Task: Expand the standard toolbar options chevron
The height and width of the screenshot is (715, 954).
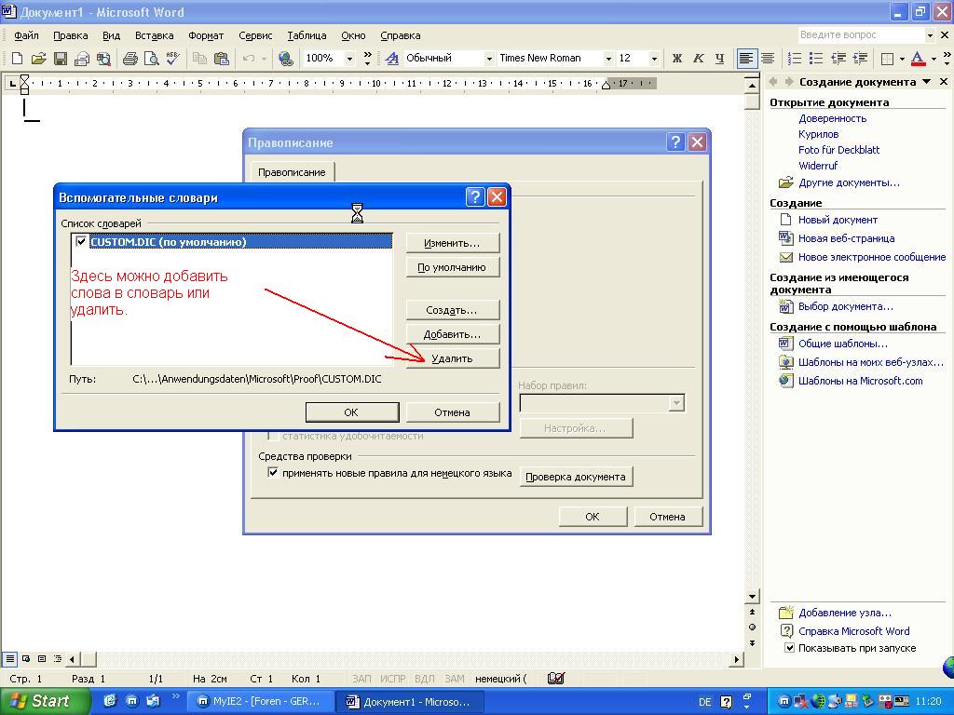Action: (x=367, y=59)
